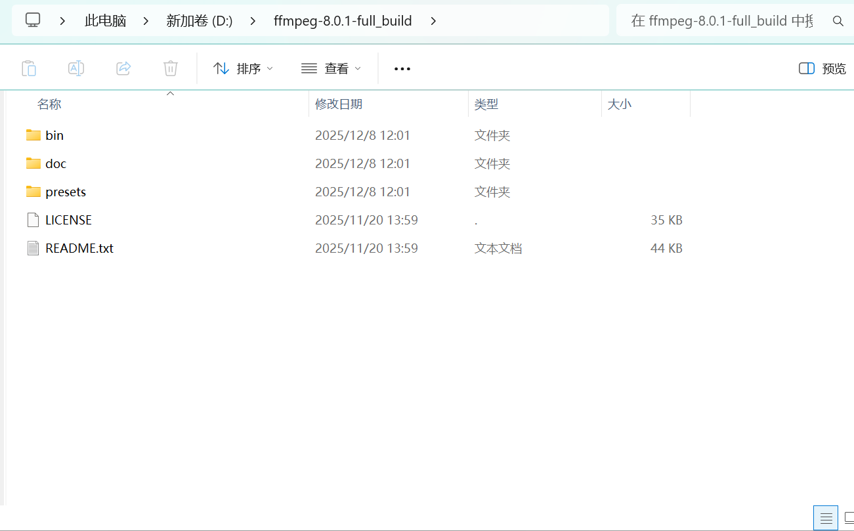Expand the chevron after the monitor icon

coord(63,21)
